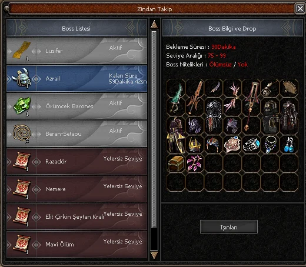Screen dimensions: 306x267
Task: Select the golden crown helmet drop
Action: point(195,145)
